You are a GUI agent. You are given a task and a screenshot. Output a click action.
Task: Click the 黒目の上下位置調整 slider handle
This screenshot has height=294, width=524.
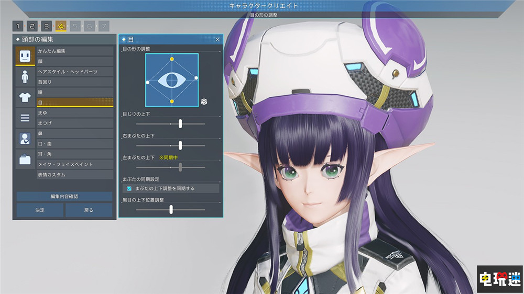(171, 210)
